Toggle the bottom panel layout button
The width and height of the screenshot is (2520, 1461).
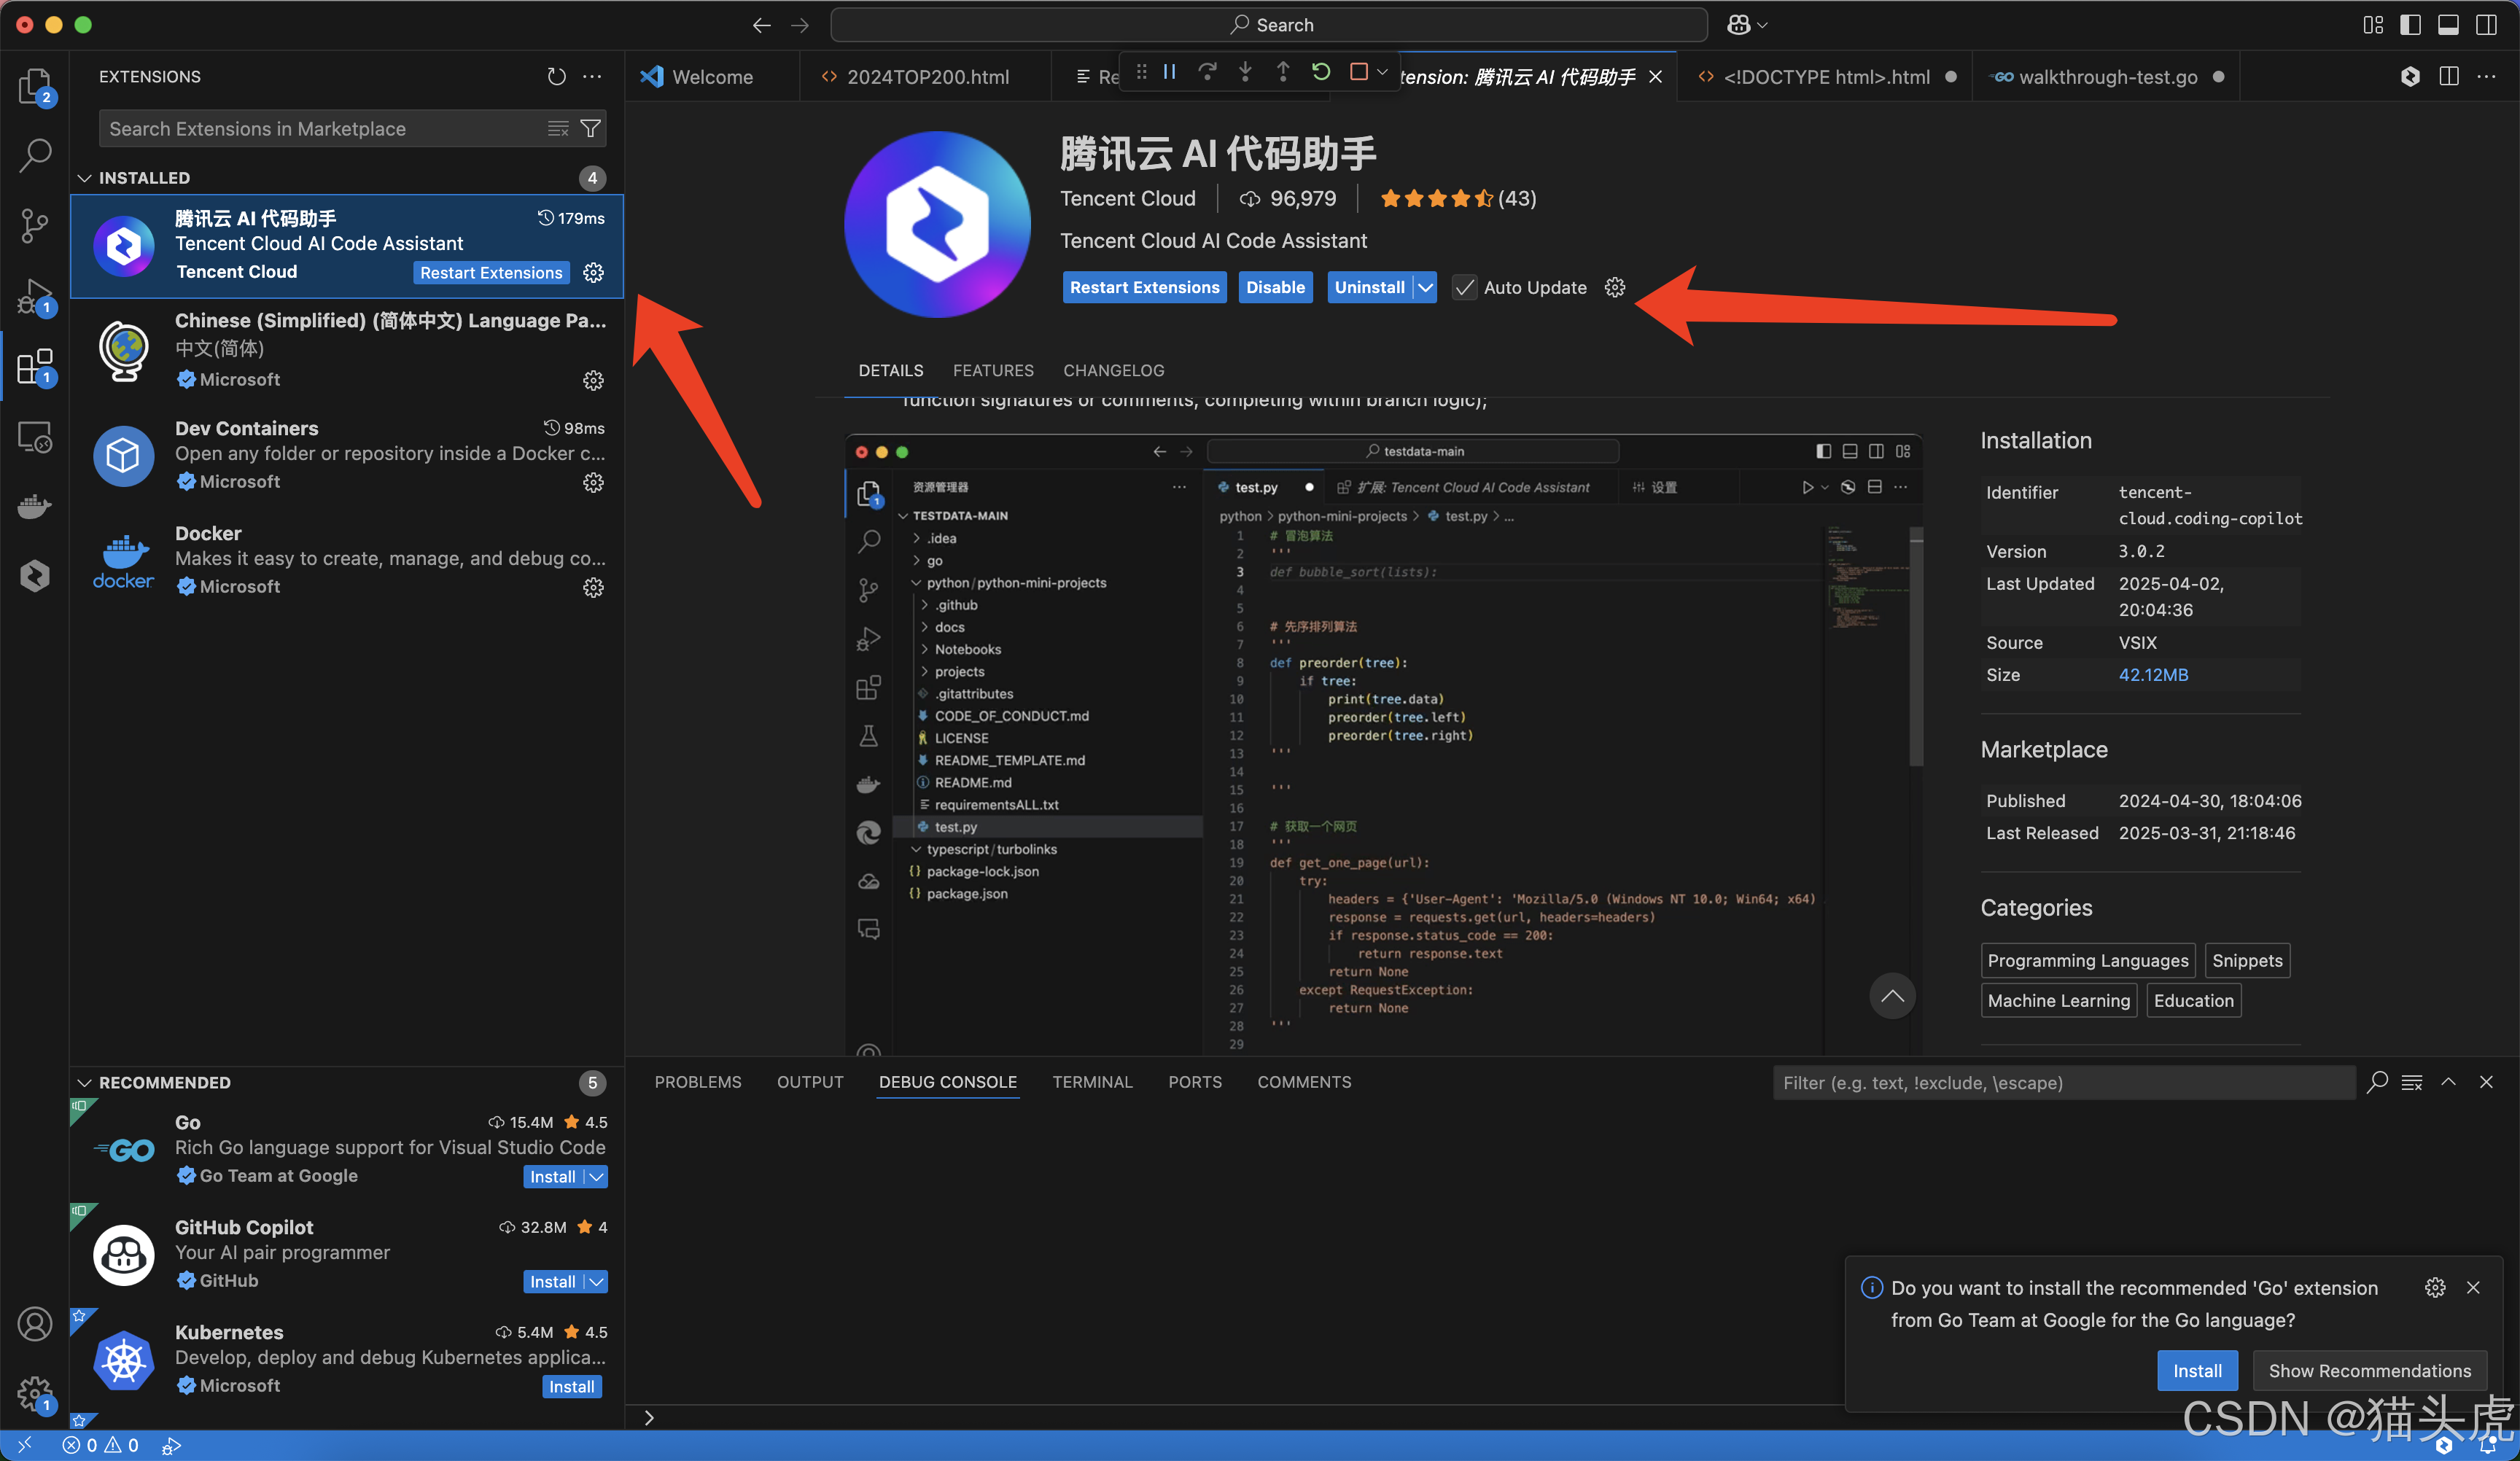coord(2448,25)
